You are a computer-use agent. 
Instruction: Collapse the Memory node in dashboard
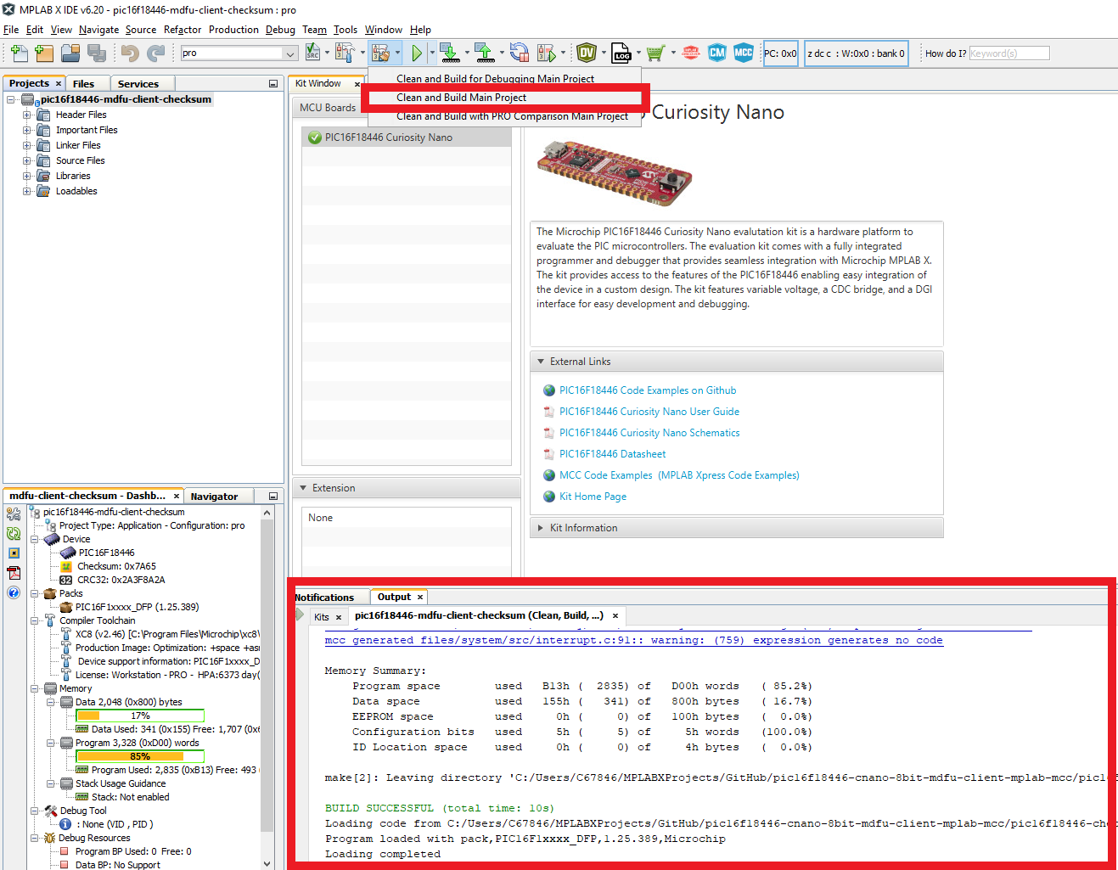36,688
